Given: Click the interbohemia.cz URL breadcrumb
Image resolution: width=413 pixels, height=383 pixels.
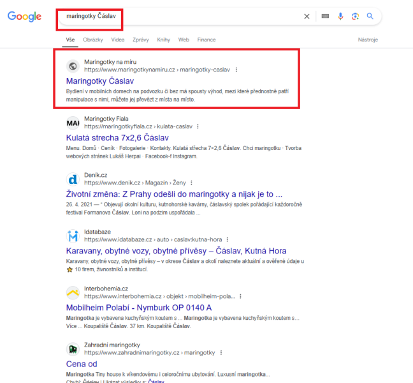Looking at the screenshot, I should [x=159, y=296].
